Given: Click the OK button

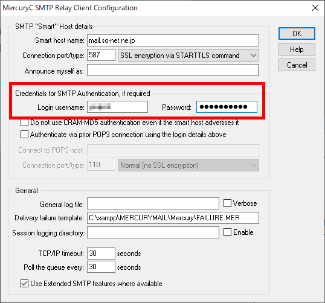Looking at the screenshot, I should [297, 34].
